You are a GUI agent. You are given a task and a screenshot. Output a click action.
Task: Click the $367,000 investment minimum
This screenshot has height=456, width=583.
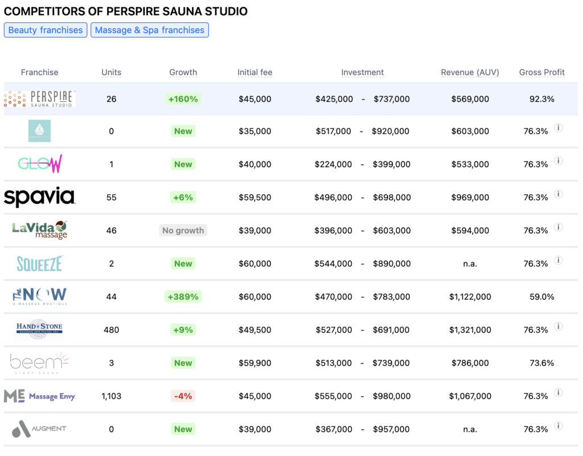(x=334, y=429)
